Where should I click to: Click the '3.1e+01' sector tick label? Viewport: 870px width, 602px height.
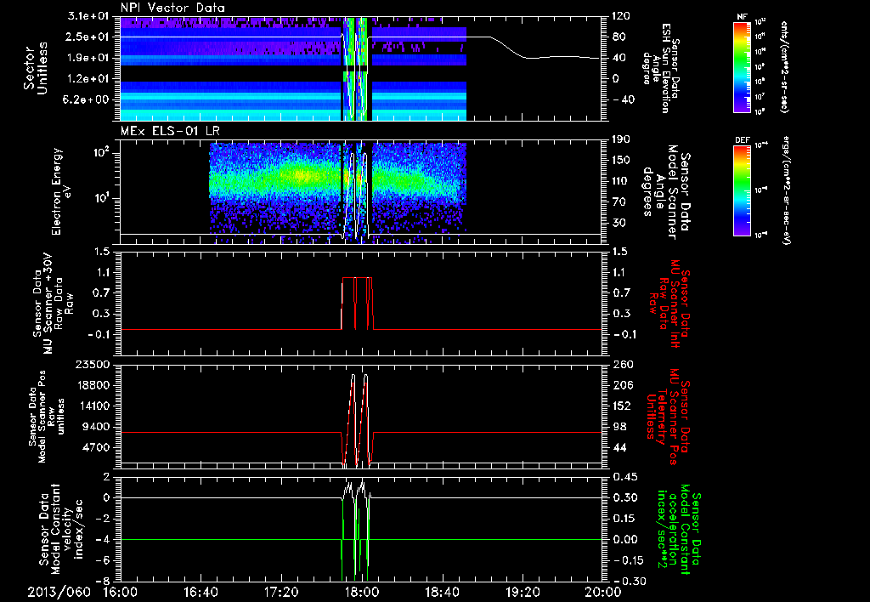90,16
